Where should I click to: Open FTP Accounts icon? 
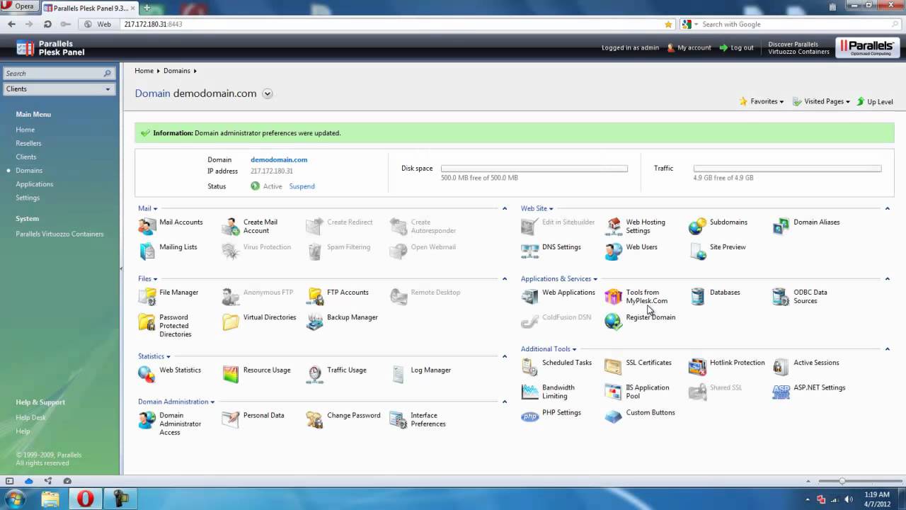point(315,296)
